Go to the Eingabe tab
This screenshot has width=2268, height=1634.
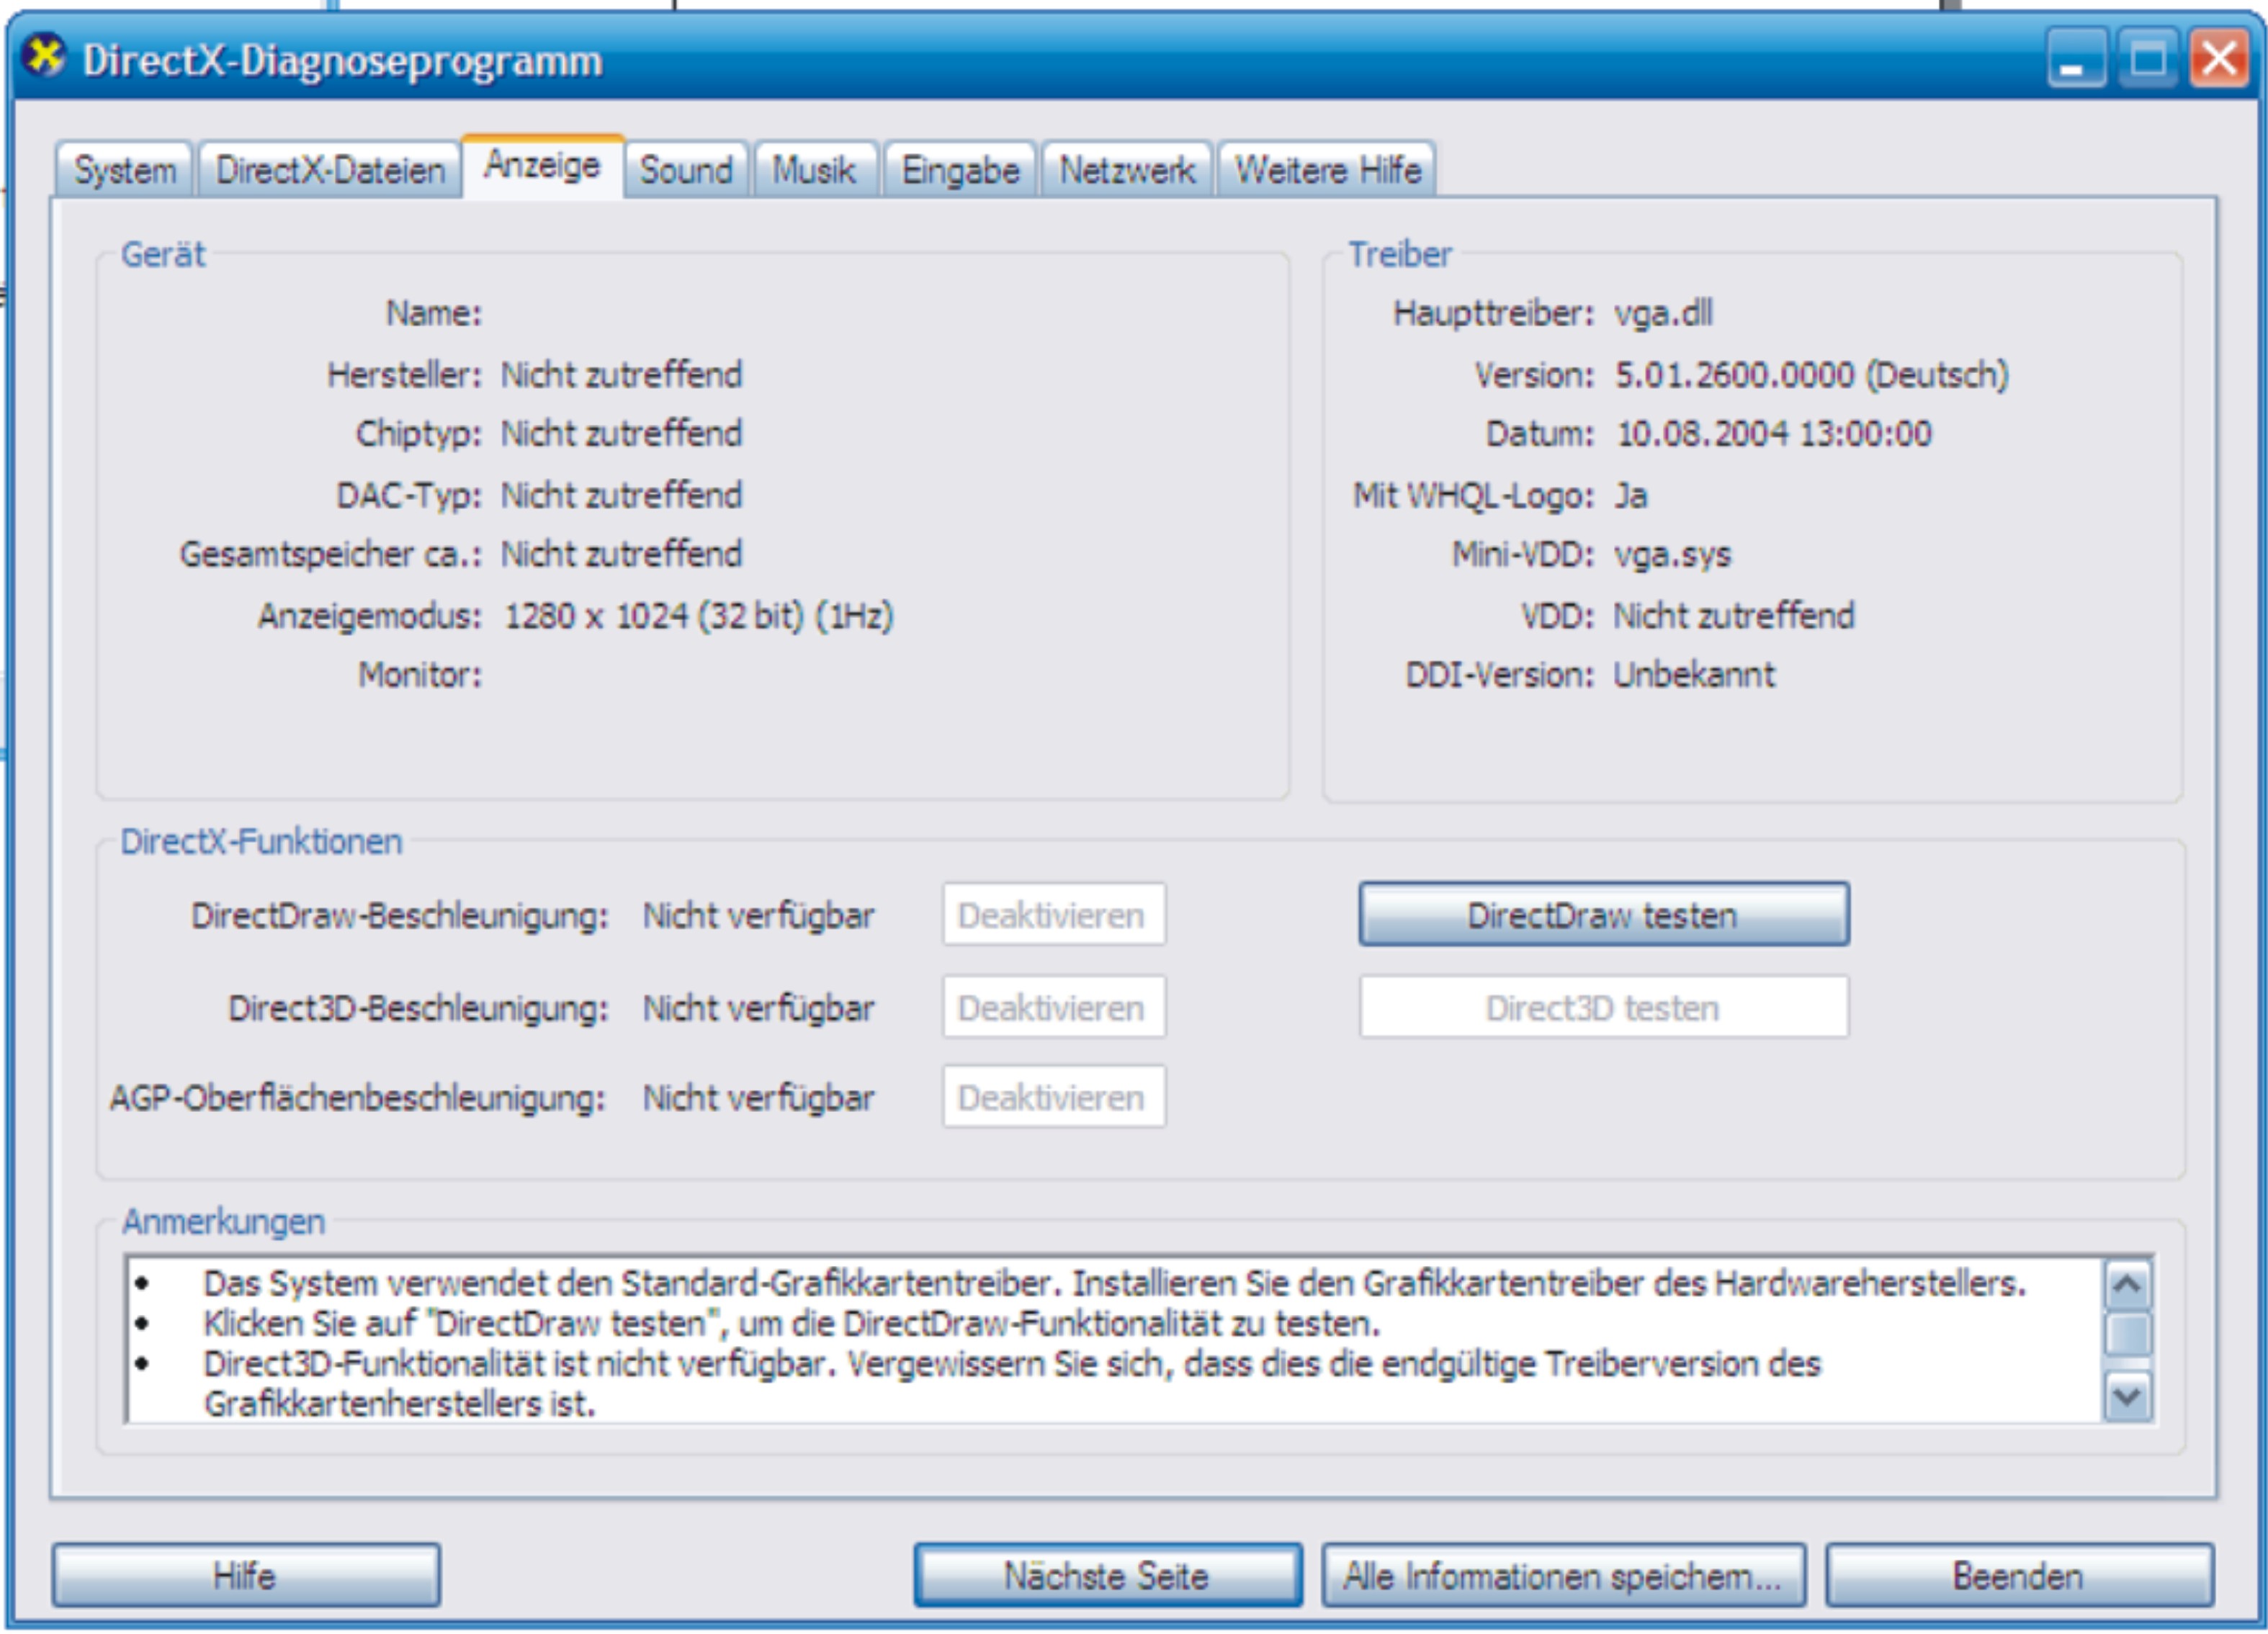960,170
